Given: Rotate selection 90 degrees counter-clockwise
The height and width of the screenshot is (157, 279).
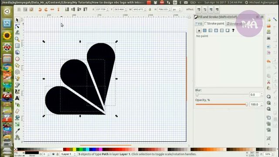Looking at the screenshot, I should [40, 10].
